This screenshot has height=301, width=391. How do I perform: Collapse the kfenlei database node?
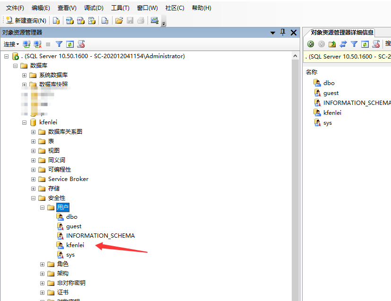(25, 122)
